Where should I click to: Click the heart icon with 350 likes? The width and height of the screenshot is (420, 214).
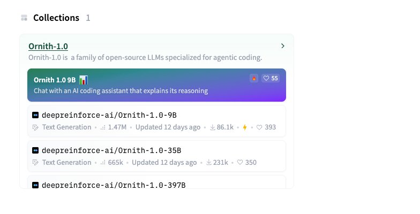[240, 163]
